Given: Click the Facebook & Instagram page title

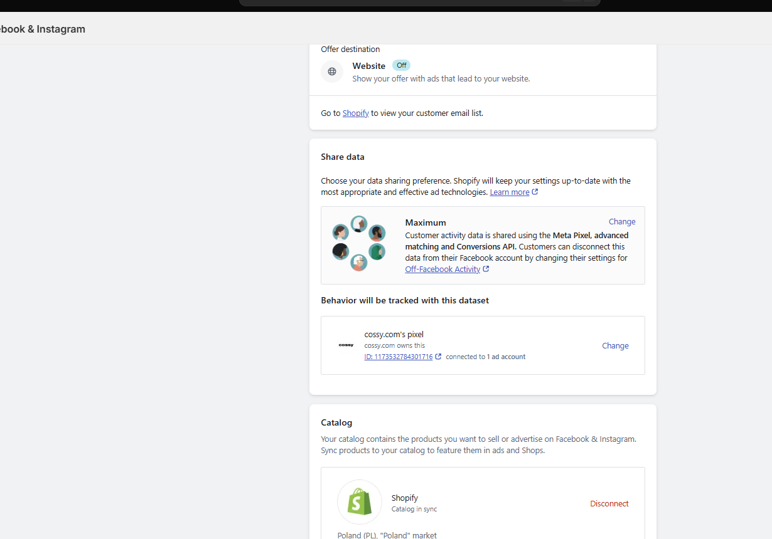Looking at the screenshot, I should pyautogui.click(x=43, y=29).
